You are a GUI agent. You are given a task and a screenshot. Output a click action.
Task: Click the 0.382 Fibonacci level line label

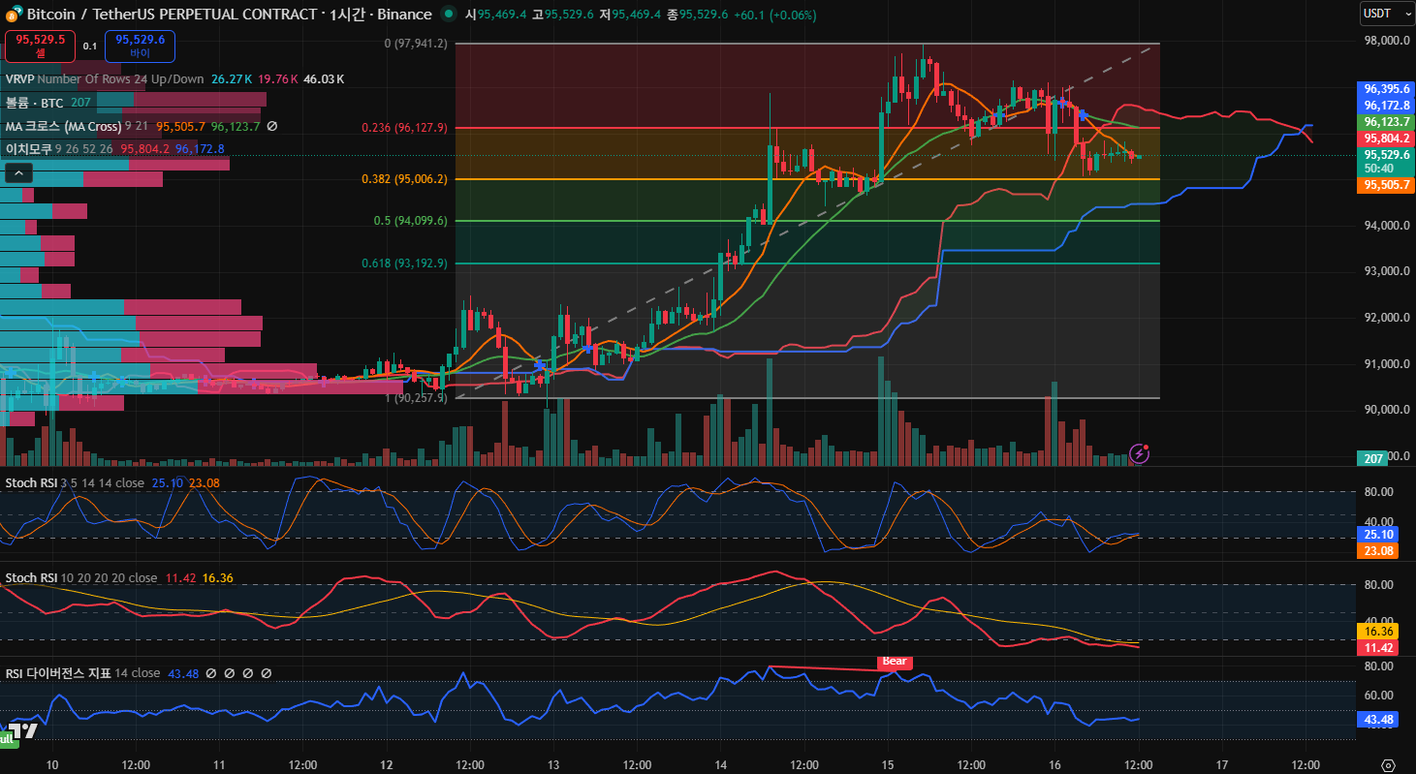click(x=404, y=179)
